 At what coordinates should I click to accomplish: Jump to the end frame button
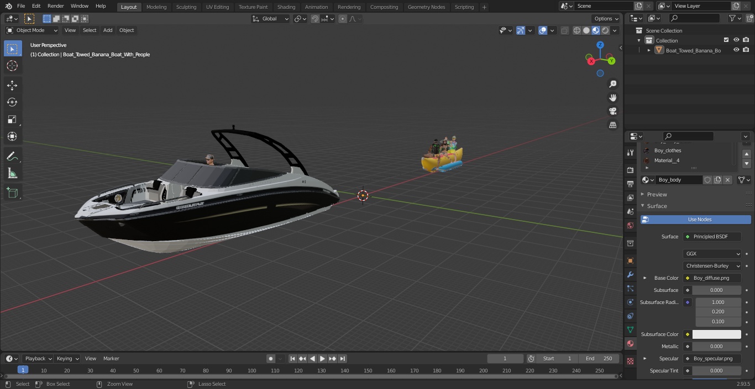coord(343,359)
